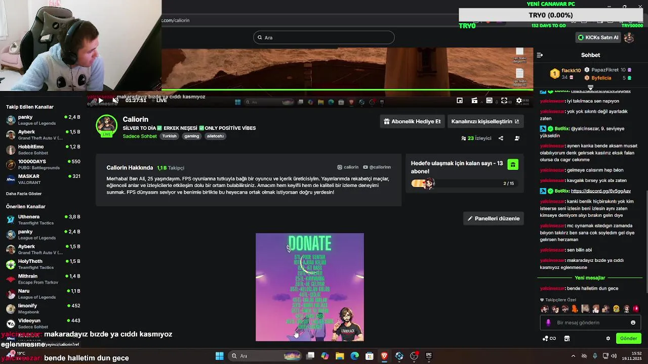Expand Daha Fazla Göster list
The width and height of the screenshot is (648, 364).
(24, 194)
